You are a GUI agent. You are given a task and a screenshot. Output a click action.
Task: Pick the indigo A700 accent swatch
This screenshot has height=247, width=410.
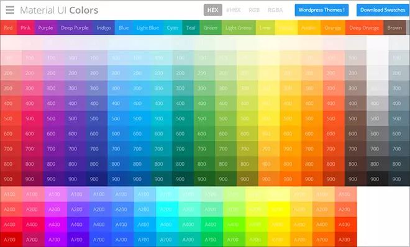coord(101,240)
